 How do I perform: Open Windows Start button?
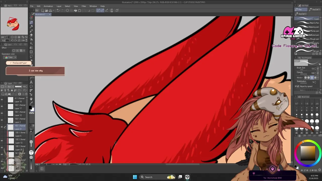135,177
